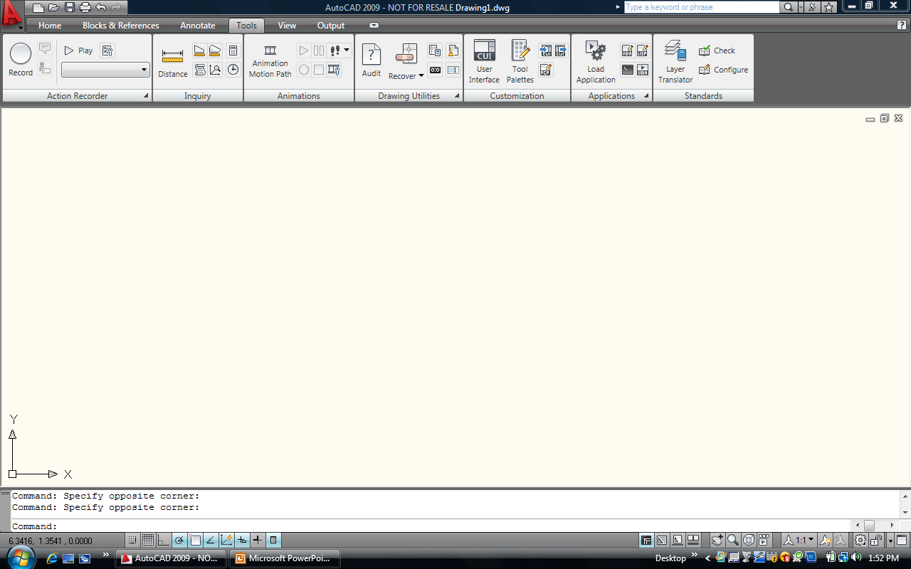Click the Run VBA Macro icon

click(643, 70)
